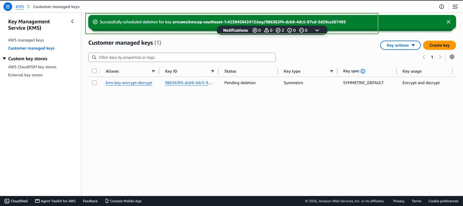Screen dimensions: 463x206
Task: Open the console settings toggle icon
Action: [x=455, y=7]
